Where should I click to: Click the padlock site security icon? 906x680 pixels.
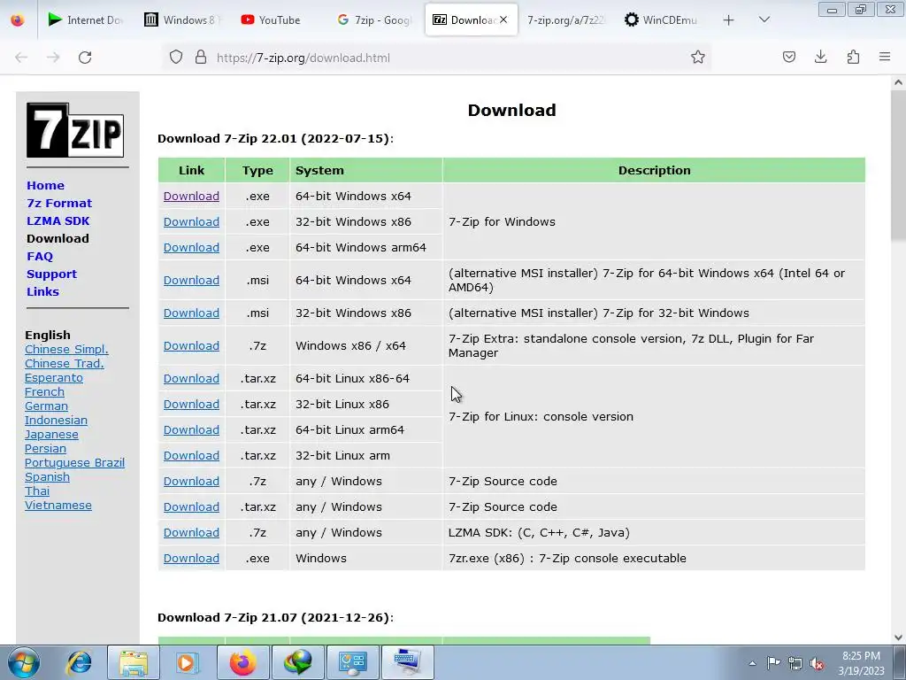[201, 58]
